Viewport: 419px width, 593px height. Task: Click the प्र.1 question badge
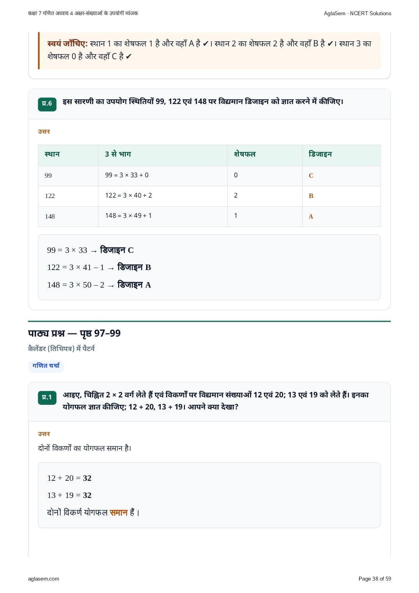tap(47, 397)
